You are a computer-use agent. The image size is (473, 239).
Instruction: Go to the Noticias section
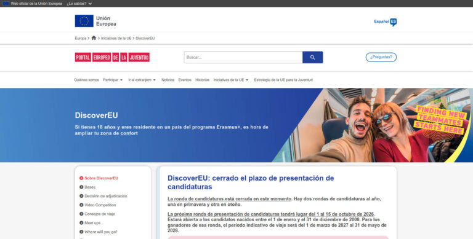(168, 80)
